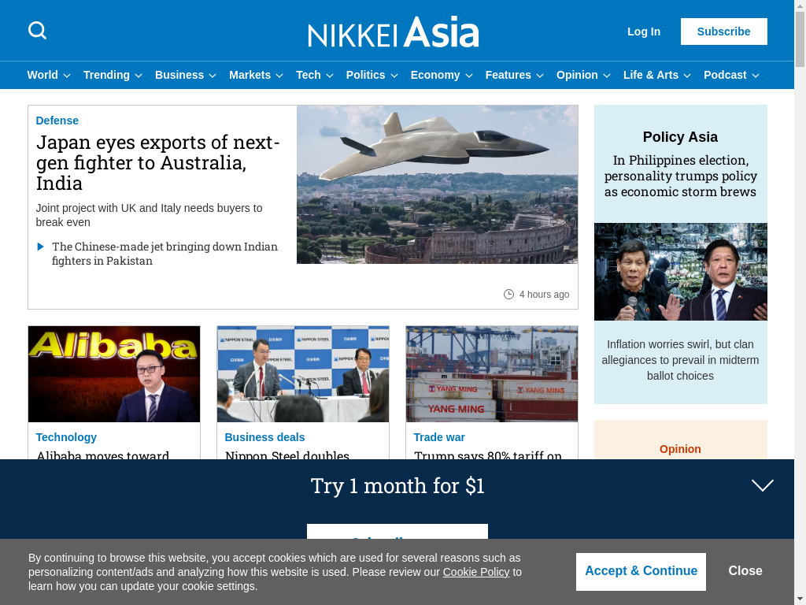Click the '4 hours ago' timestamp
The image size is (806, 605).
[545, 295]
